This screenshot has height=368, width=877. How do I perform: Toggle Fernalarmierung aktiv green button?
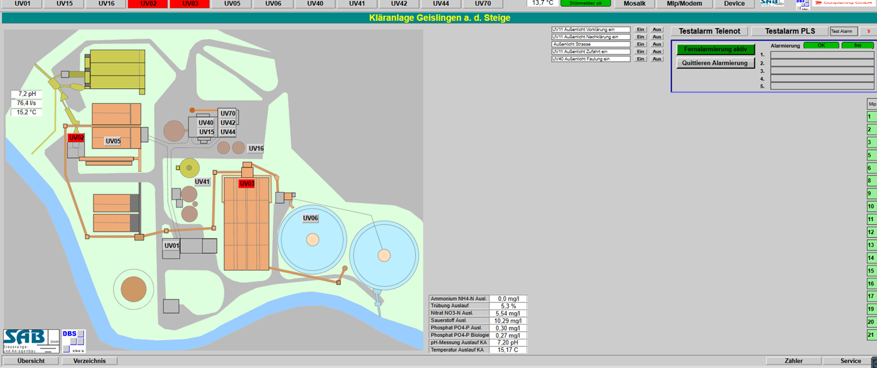click(x=715, y=49)
